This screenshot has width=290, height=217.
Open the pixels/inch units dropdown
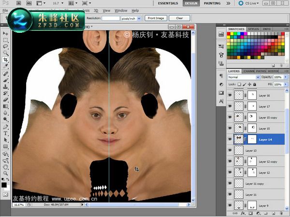point(131,18)
